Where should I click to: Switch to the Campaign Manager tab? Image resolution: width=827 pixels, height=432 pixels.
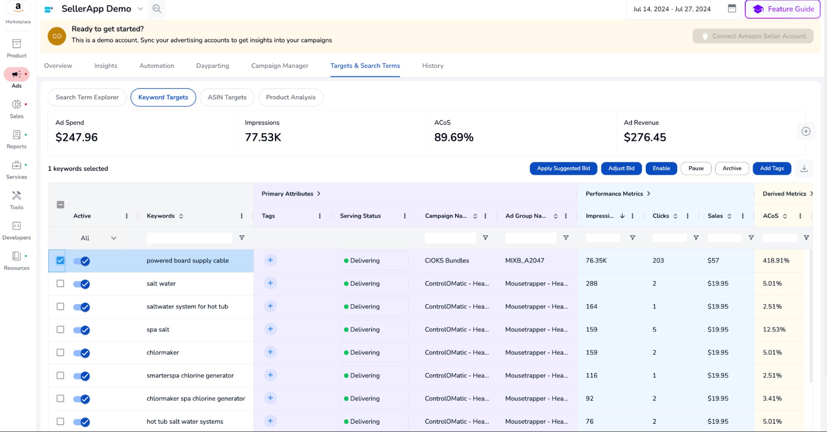pyautogui.click(x=280, y=66)
